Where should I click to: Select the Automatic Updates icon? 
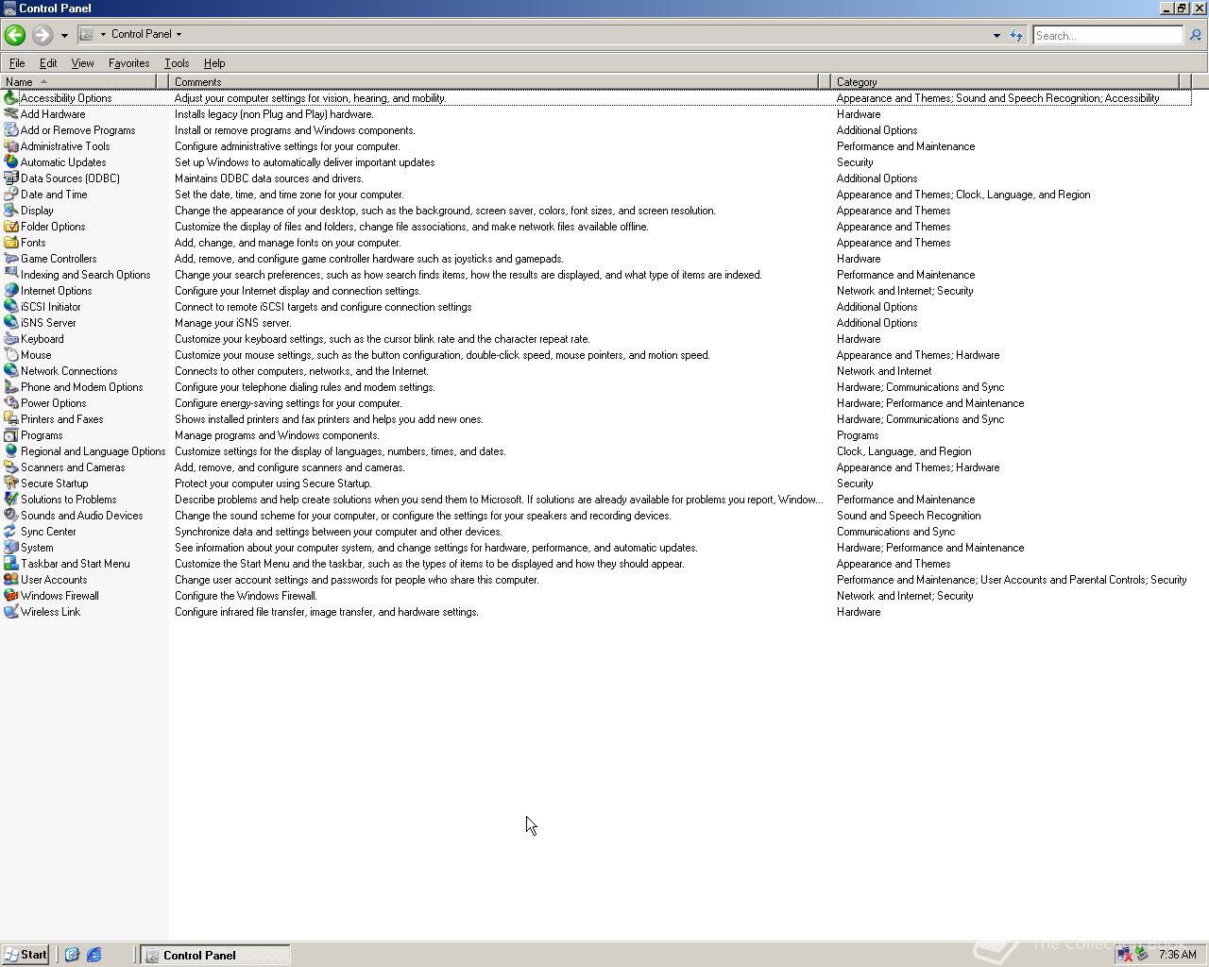tap(11, 162)
